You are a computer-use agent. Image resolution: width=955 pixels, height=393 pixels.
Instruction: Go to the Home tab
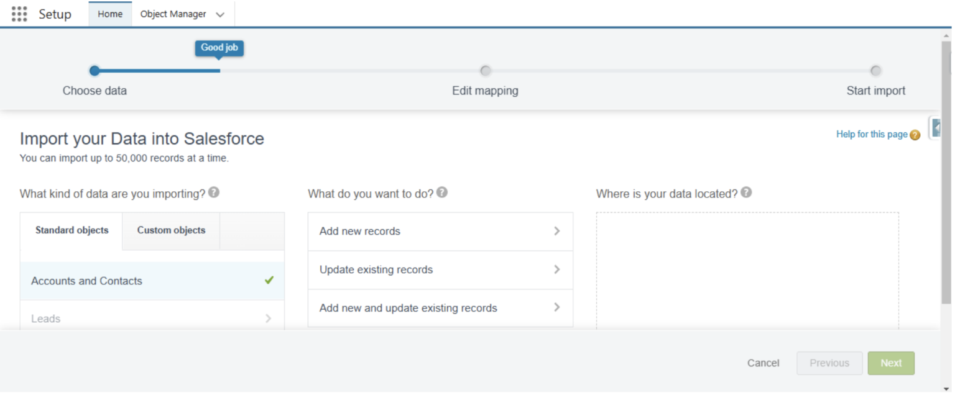tap(110, 14)
